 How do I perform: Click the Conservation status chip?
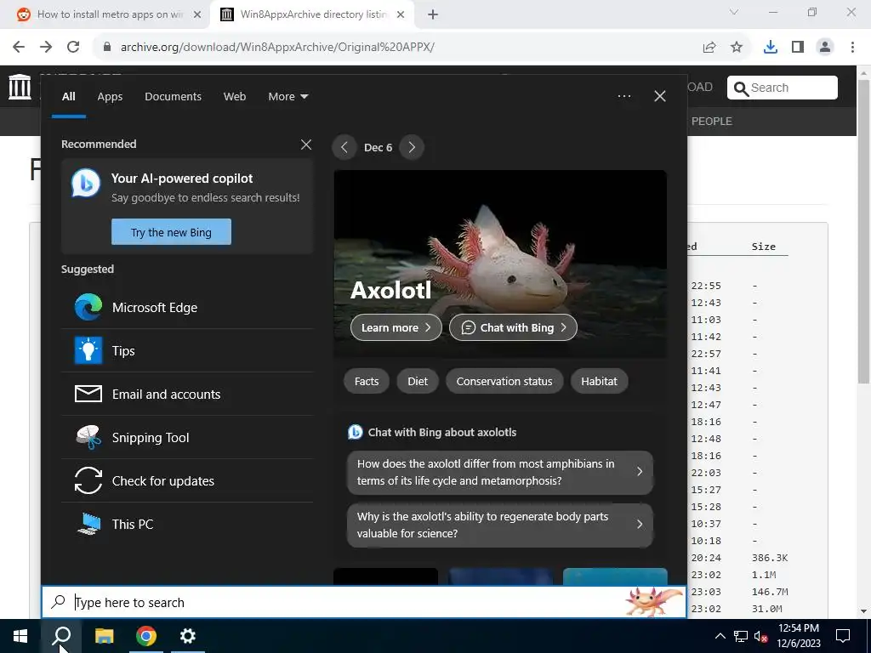point(504,382)
